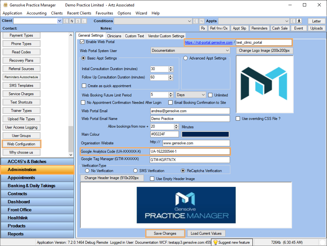
Task: Open the Appts dropdown
Action: 287,21
